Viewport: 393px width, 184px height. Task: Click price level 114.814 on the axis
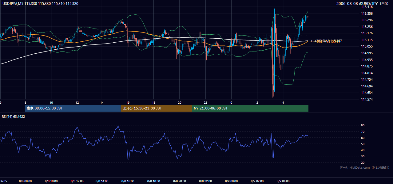pyautogui.click(x=367, y=73)
